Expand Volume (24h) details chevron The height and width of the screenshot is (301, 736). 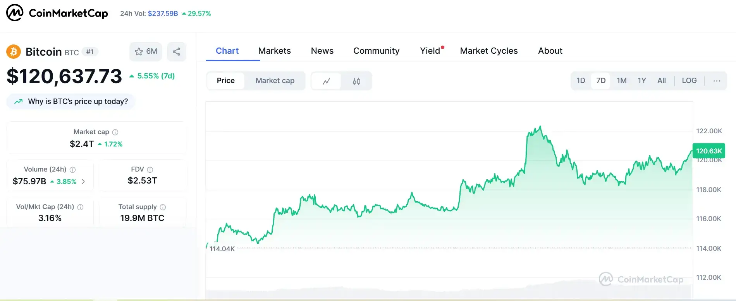[83, 181]
